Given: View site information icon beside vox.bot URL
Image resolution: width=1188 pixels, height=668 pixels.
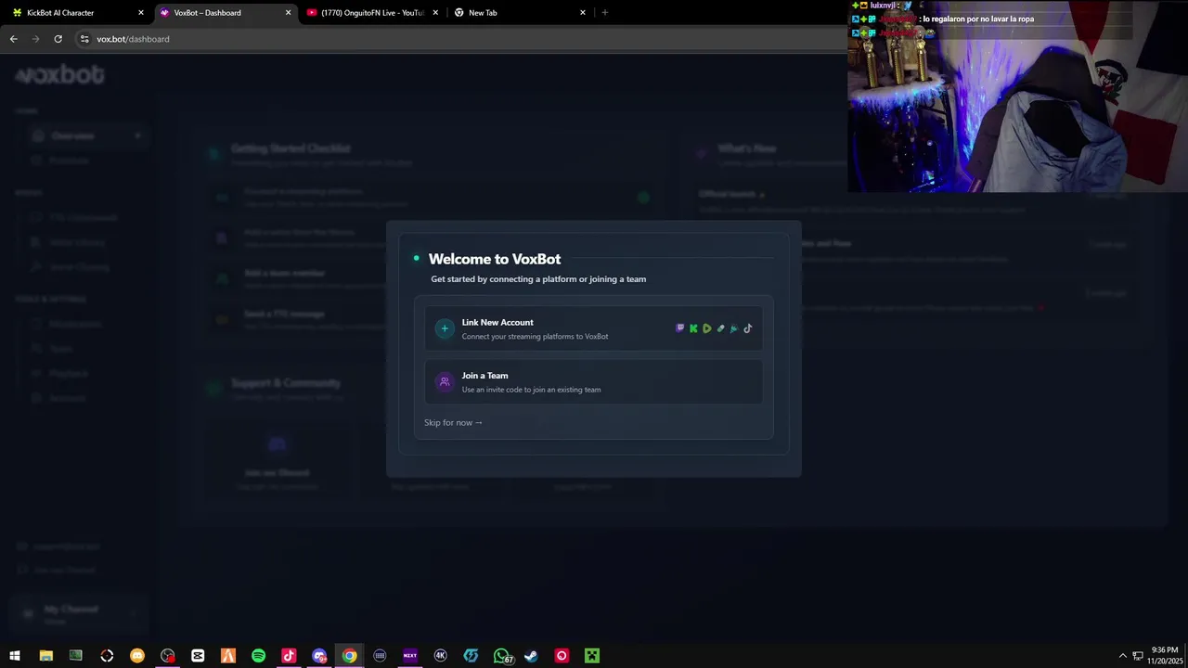Looking at the screenshot, I should pyautogui.click(x=84, y=39).
